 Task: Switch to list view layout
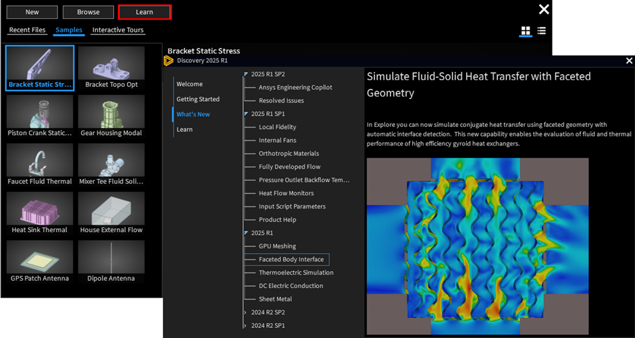pos(542,31)
